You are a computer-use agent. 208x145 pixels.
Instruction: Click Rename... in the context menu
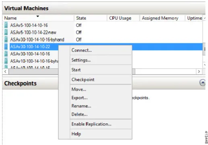(81, 106)
